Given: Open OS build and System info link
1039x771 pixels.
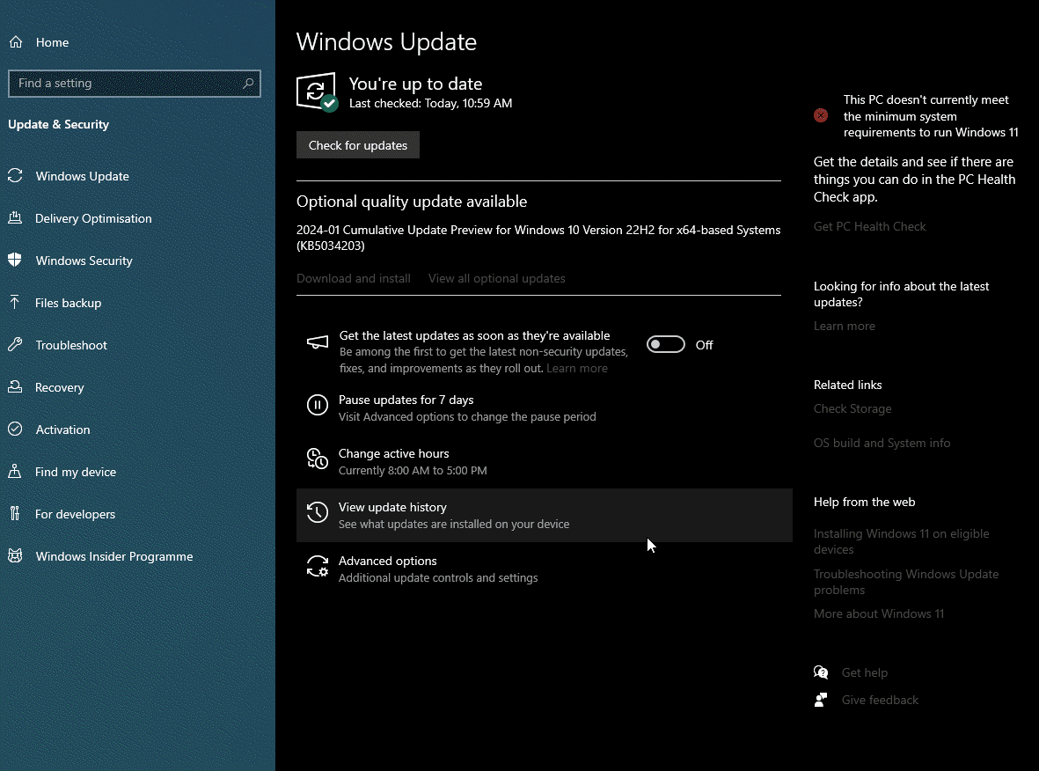Looking at the screenshot, I should coord(882,443).
